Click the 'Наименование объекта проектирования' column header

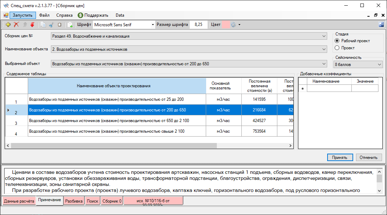click(x=117, y=86)
